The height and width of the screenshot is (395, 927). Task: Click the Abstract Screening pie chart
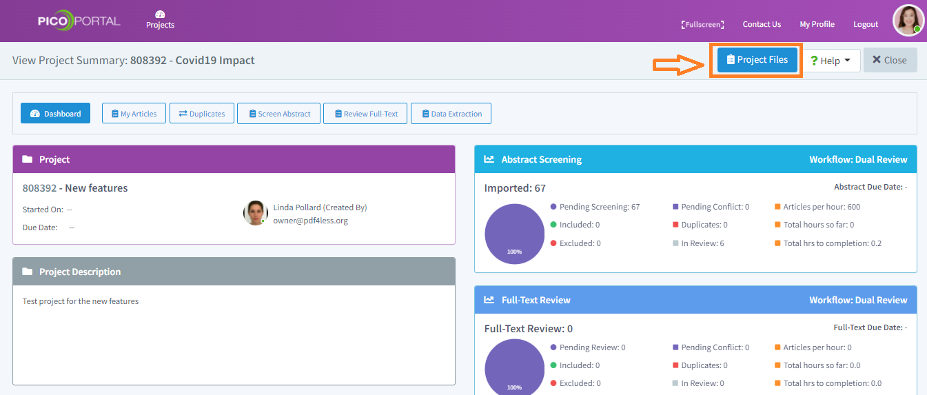click(x=514, y=234)
